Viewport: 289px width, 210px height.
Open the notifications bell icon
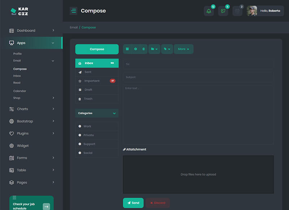[x=209, y=11]
